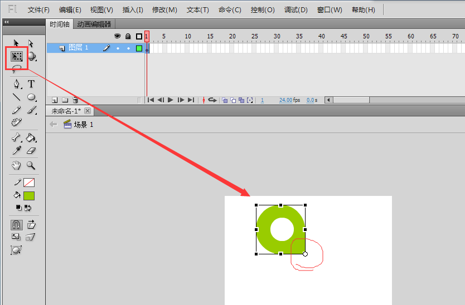Swap stroke and fill colors
This screenshot has height=305, width=465.
[28, 208]
